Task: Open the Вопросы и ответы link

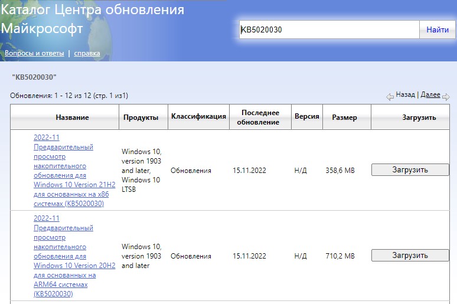Action: 34,53
